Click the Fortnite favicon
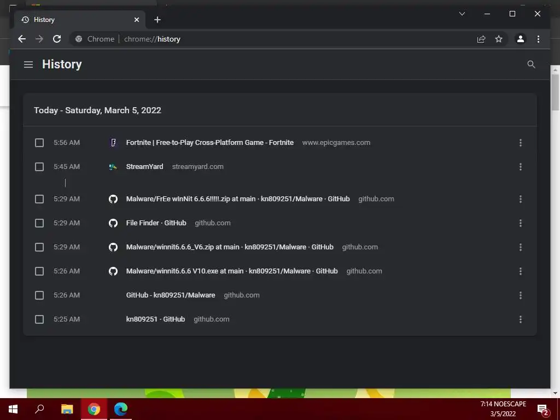 pyautogui.click(x=113, y=143)
